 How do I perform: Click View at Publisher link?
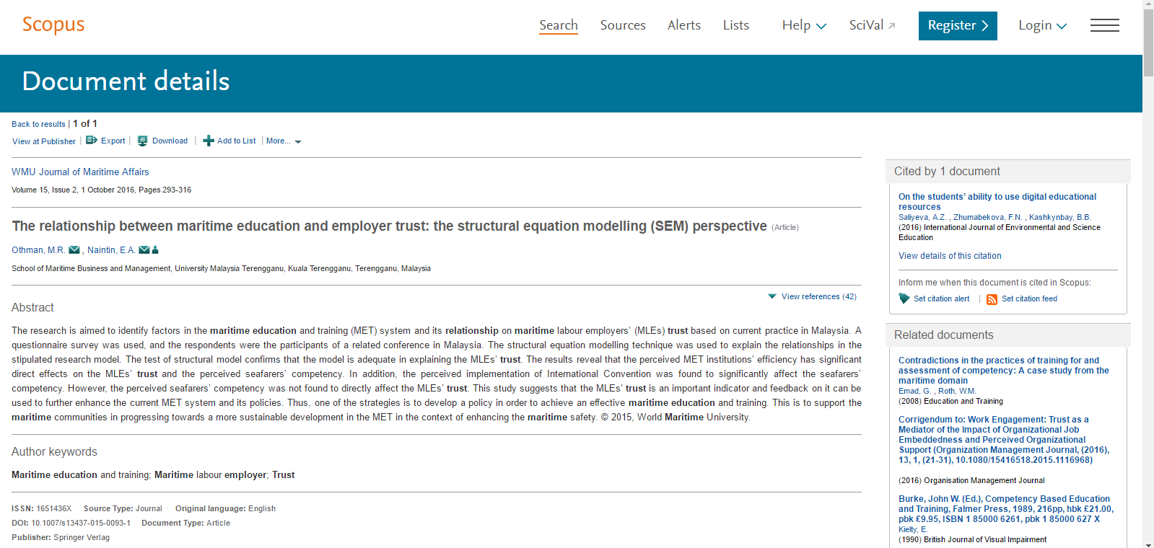tap(44, 141)
